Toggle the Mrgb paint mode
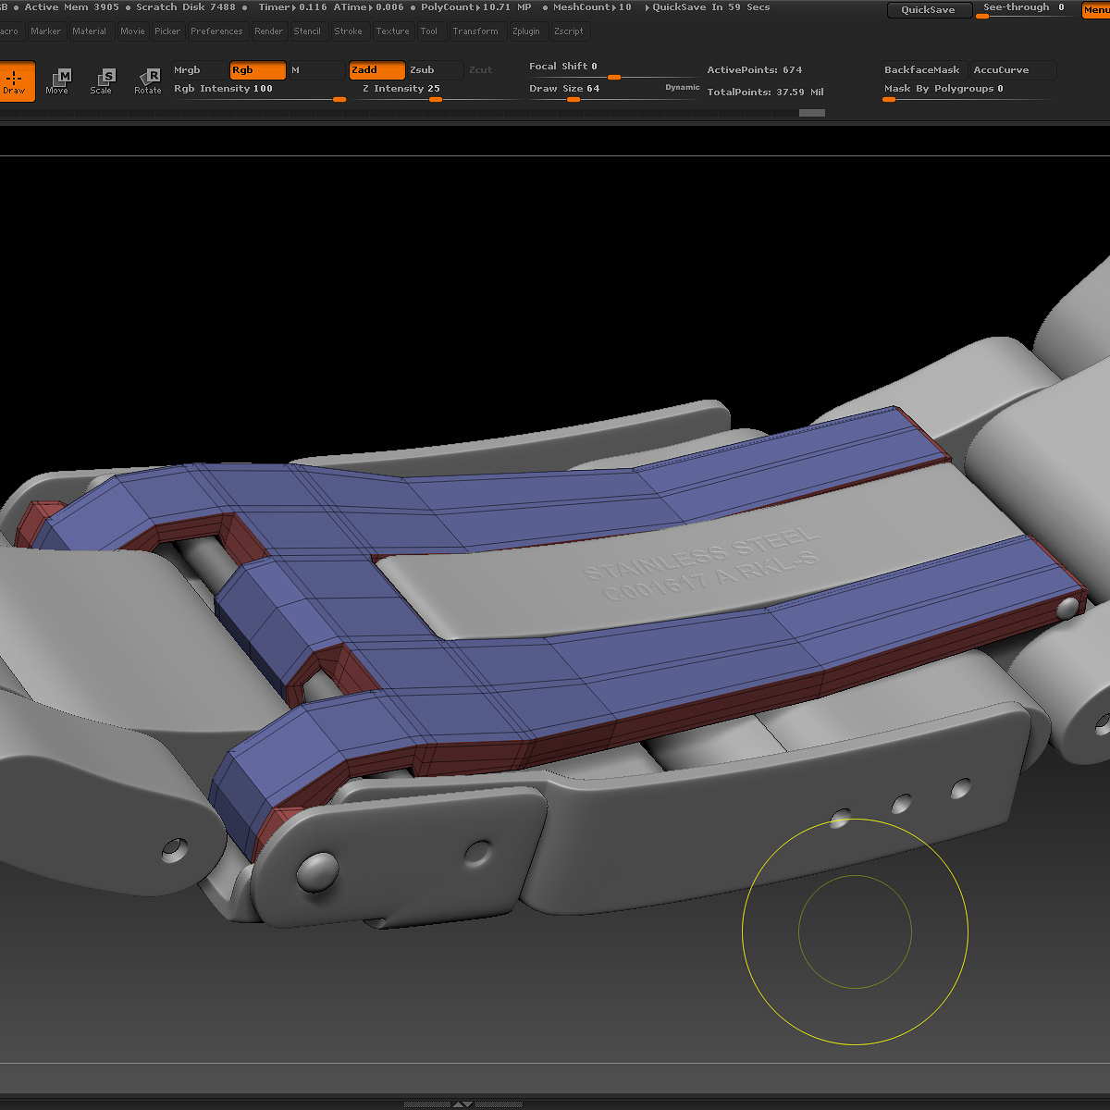The height and width of the screenshot is (1110, 1110). pyautogui.click(x=199, y=70)
